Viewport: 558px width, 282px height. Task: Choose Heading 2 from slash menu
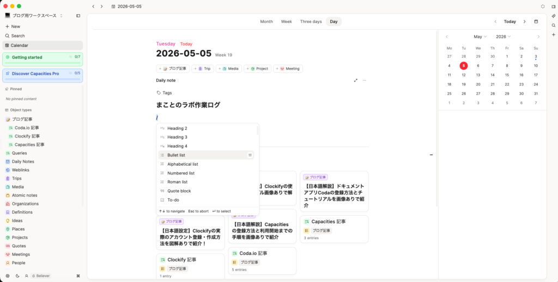[x=206, y=128]
